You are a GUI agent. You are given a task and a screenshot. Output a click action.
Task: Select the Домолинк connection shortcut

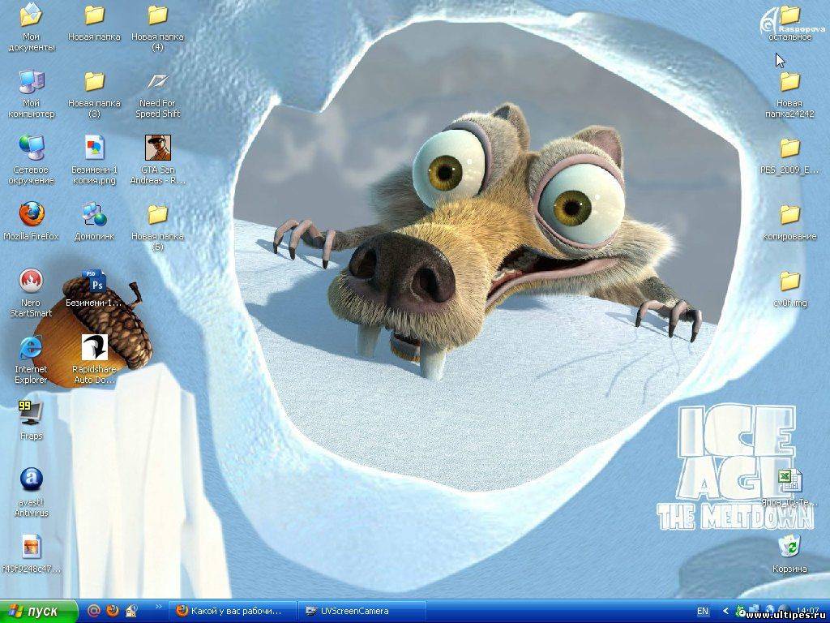tap(95, 215)
